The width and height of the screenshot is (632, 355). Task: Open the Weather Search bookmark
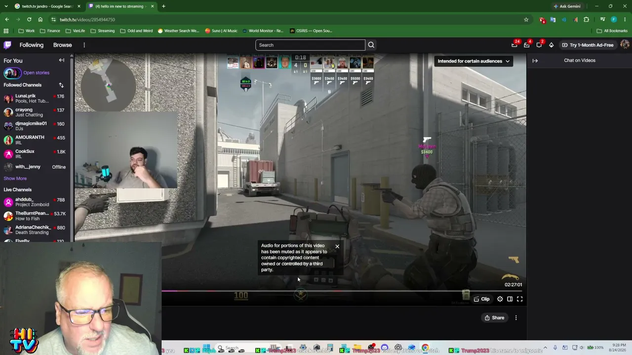178,31
